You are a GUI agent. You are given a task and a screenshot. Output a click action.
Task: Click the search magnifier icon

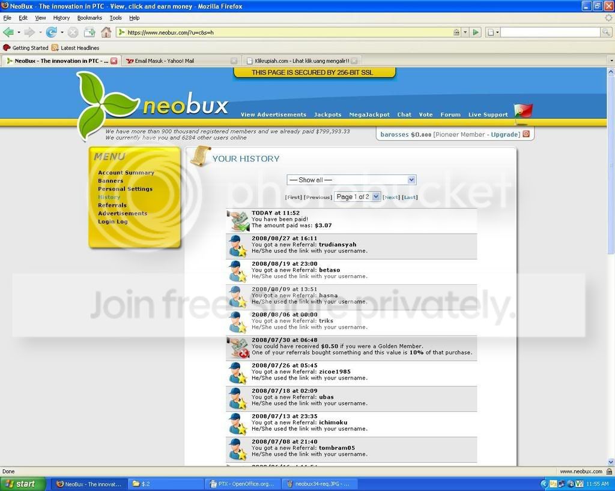(x=605, y=32)
